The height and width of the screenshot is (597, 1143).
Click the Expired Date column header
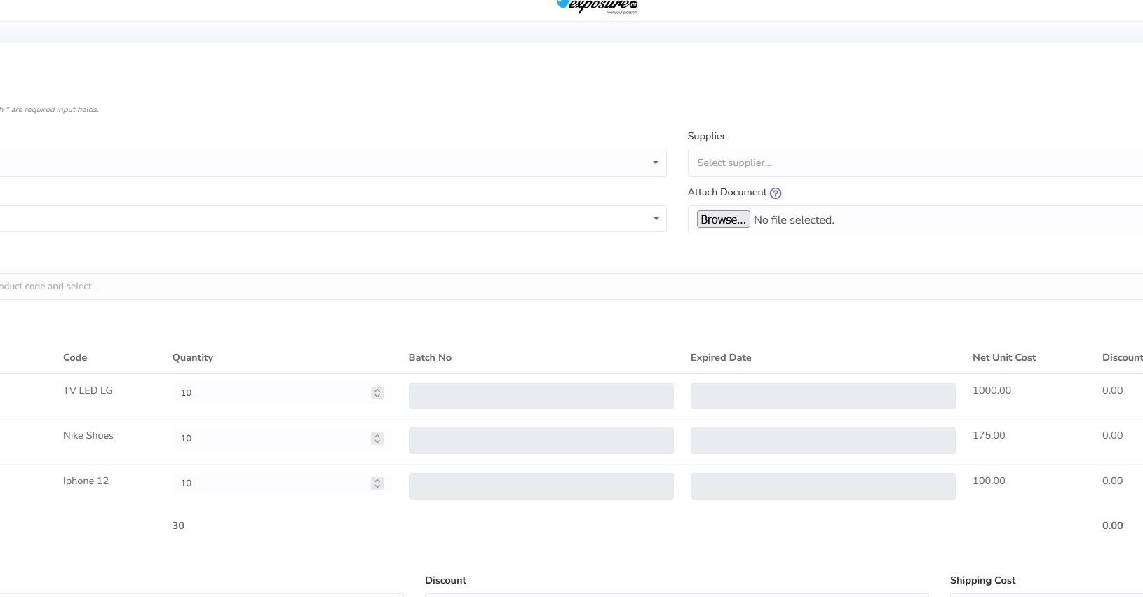pyautogui.click(x=721, y=357)
